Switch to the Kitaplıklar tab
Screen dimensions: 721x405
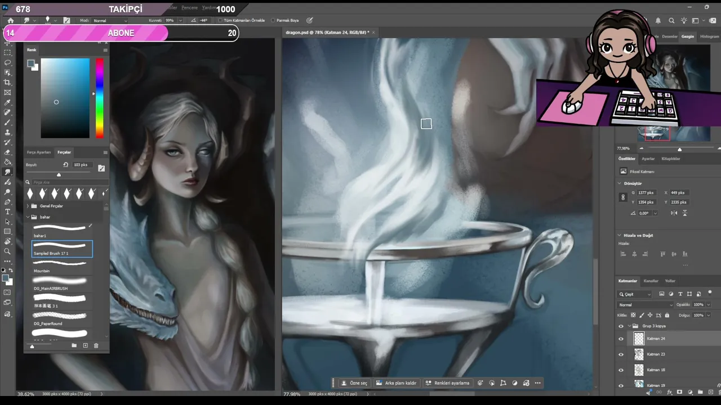coord(671,159)
